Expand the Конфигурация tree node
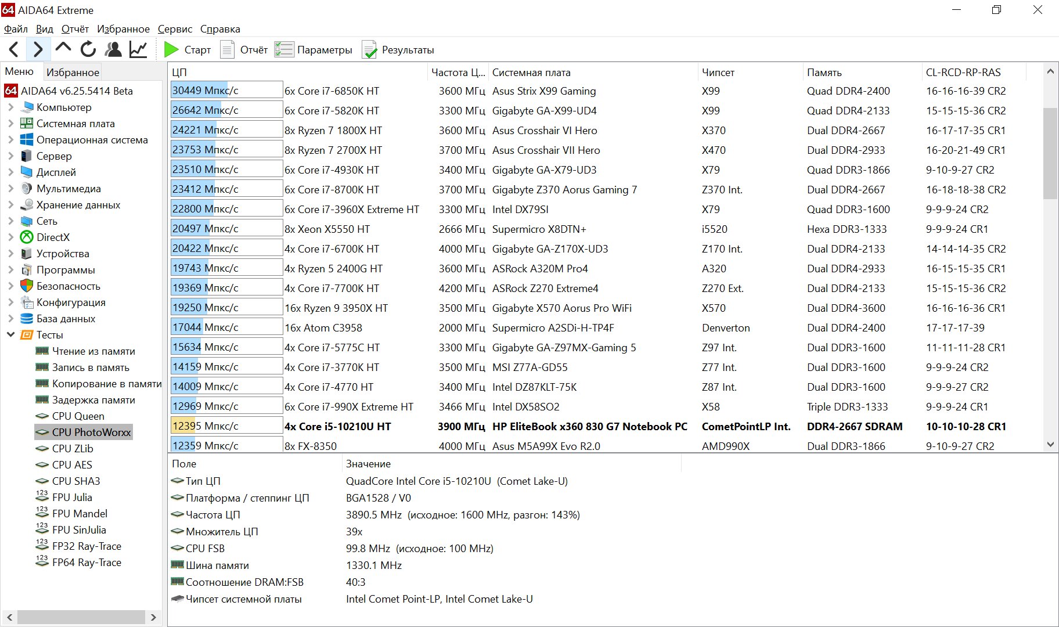This screenshot has height=627, width=1059. coord(10,302)
